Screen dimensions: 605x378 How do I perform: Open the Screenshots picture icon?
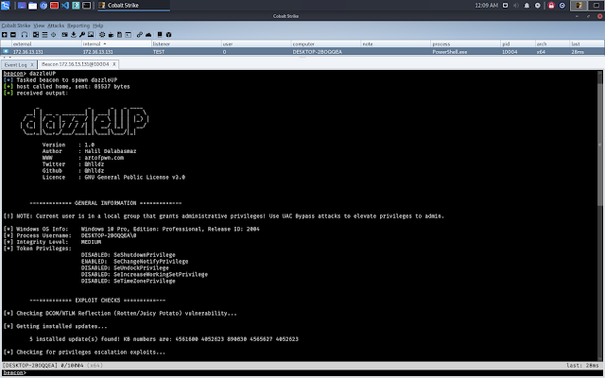(91, 35)
